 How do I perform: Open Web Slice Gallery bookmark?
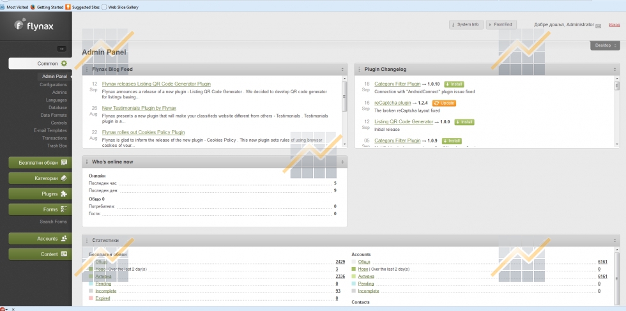[x=120, y=7]
